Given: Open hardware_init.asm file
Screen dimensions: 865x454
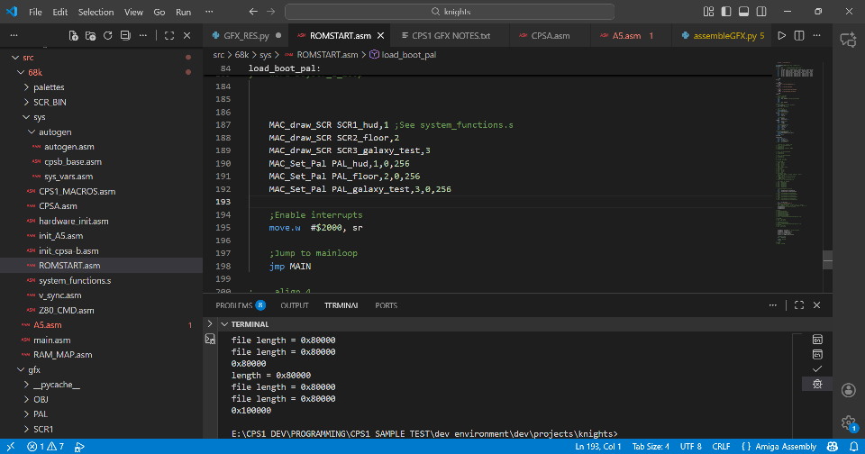Looking at the screenshot, I should tap(73, 221).
